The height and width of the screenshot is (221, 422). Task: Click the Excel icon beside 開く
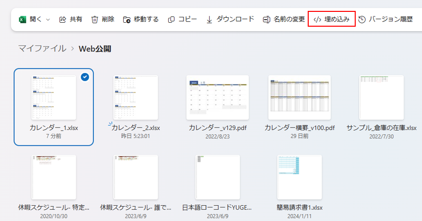[23, 20]
